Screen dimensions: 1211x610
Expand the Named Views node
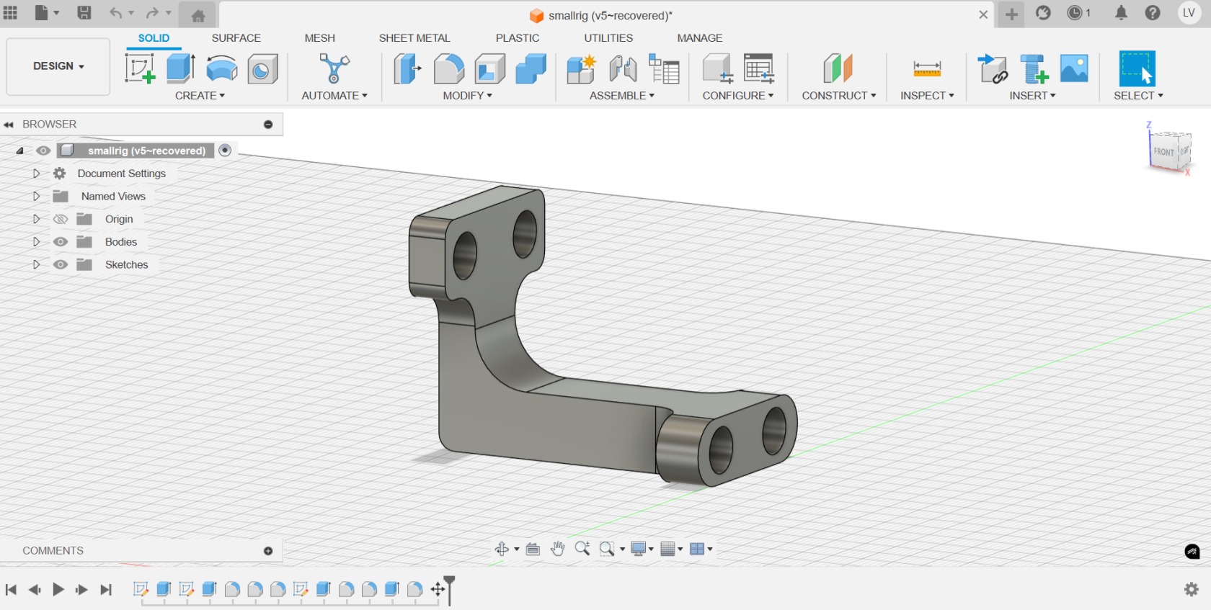tap(36, 197)
